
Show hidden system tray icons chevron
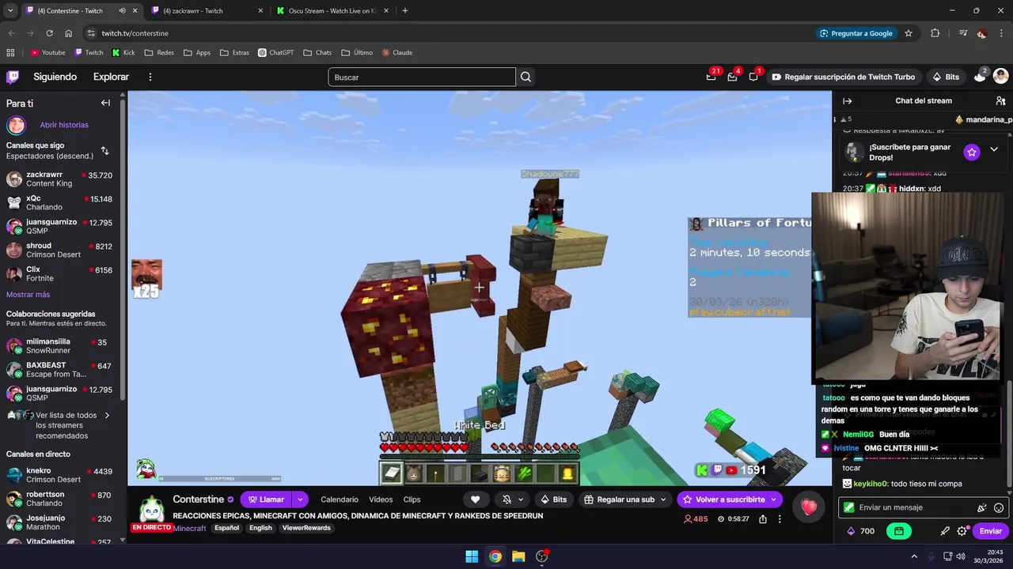click(914, 556)
